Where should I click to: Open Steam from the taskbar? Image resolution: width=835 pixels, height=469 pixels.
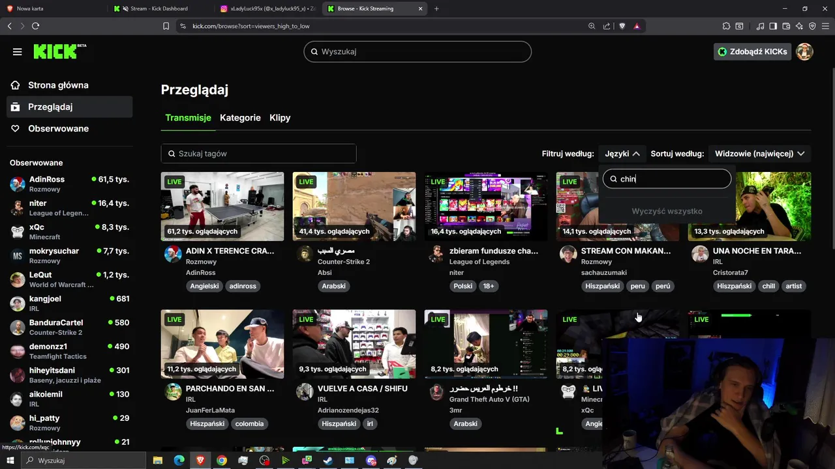click(x=328, y=461)
